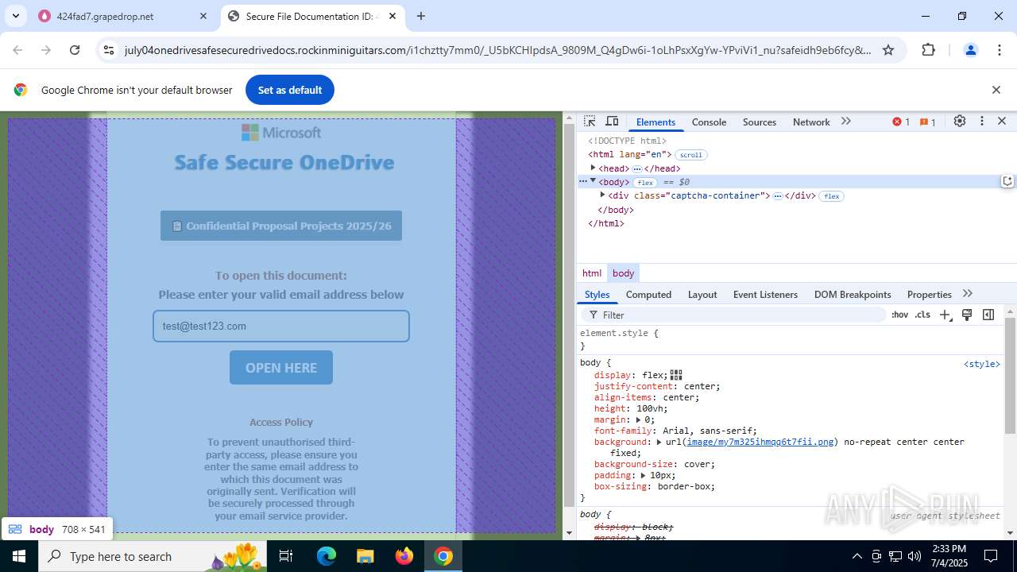Screen dimensions: 1017x572
Task: Open the Properties tab
Action: 929,294
